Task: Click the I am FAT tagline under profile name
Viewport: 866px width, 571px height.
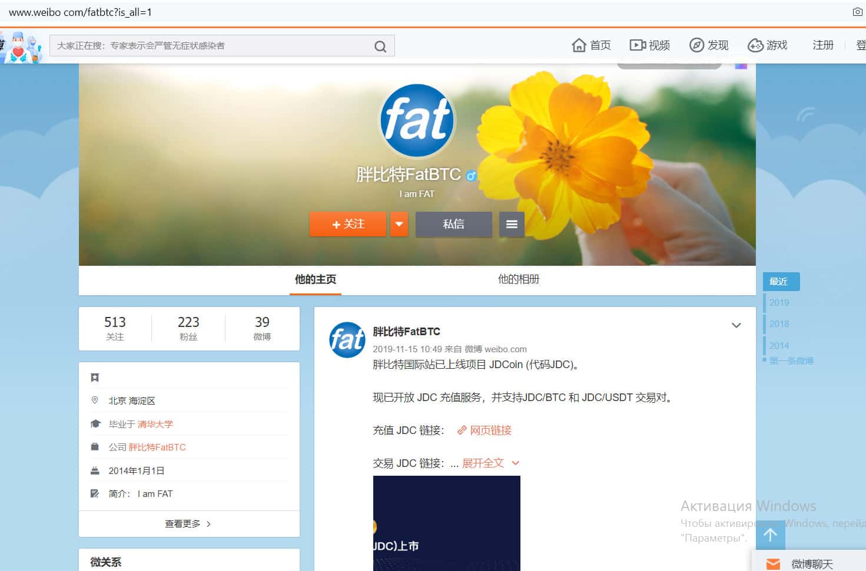Action: point(417,194)
